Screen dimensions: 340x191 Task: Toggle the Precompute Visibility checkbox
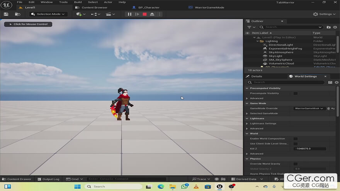coord(295,93)
